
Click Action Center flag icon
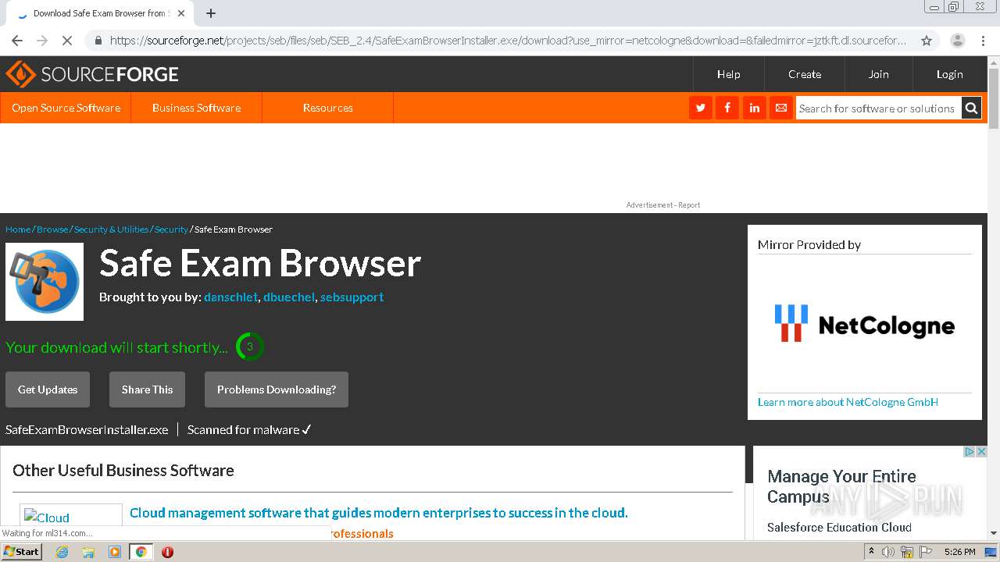point(926,552)
